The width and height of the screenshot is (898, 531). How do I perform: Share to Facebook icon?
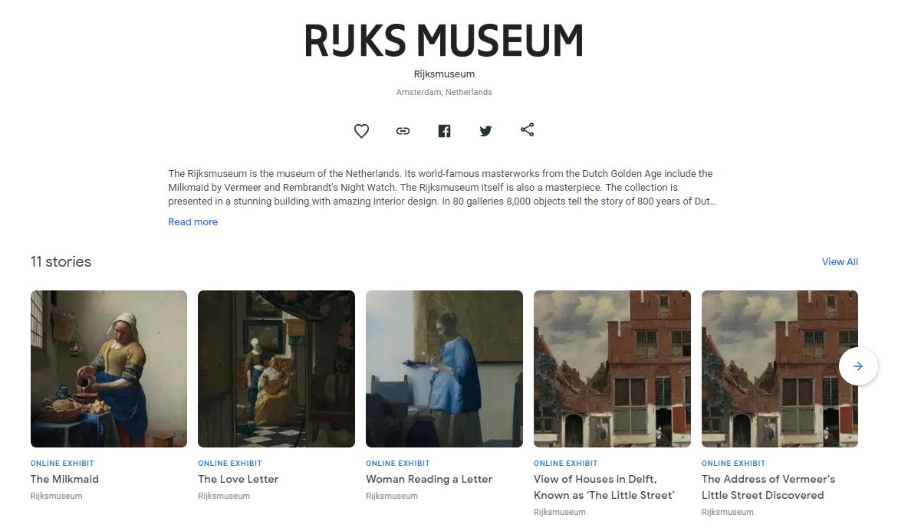click(x=445, y=131)
